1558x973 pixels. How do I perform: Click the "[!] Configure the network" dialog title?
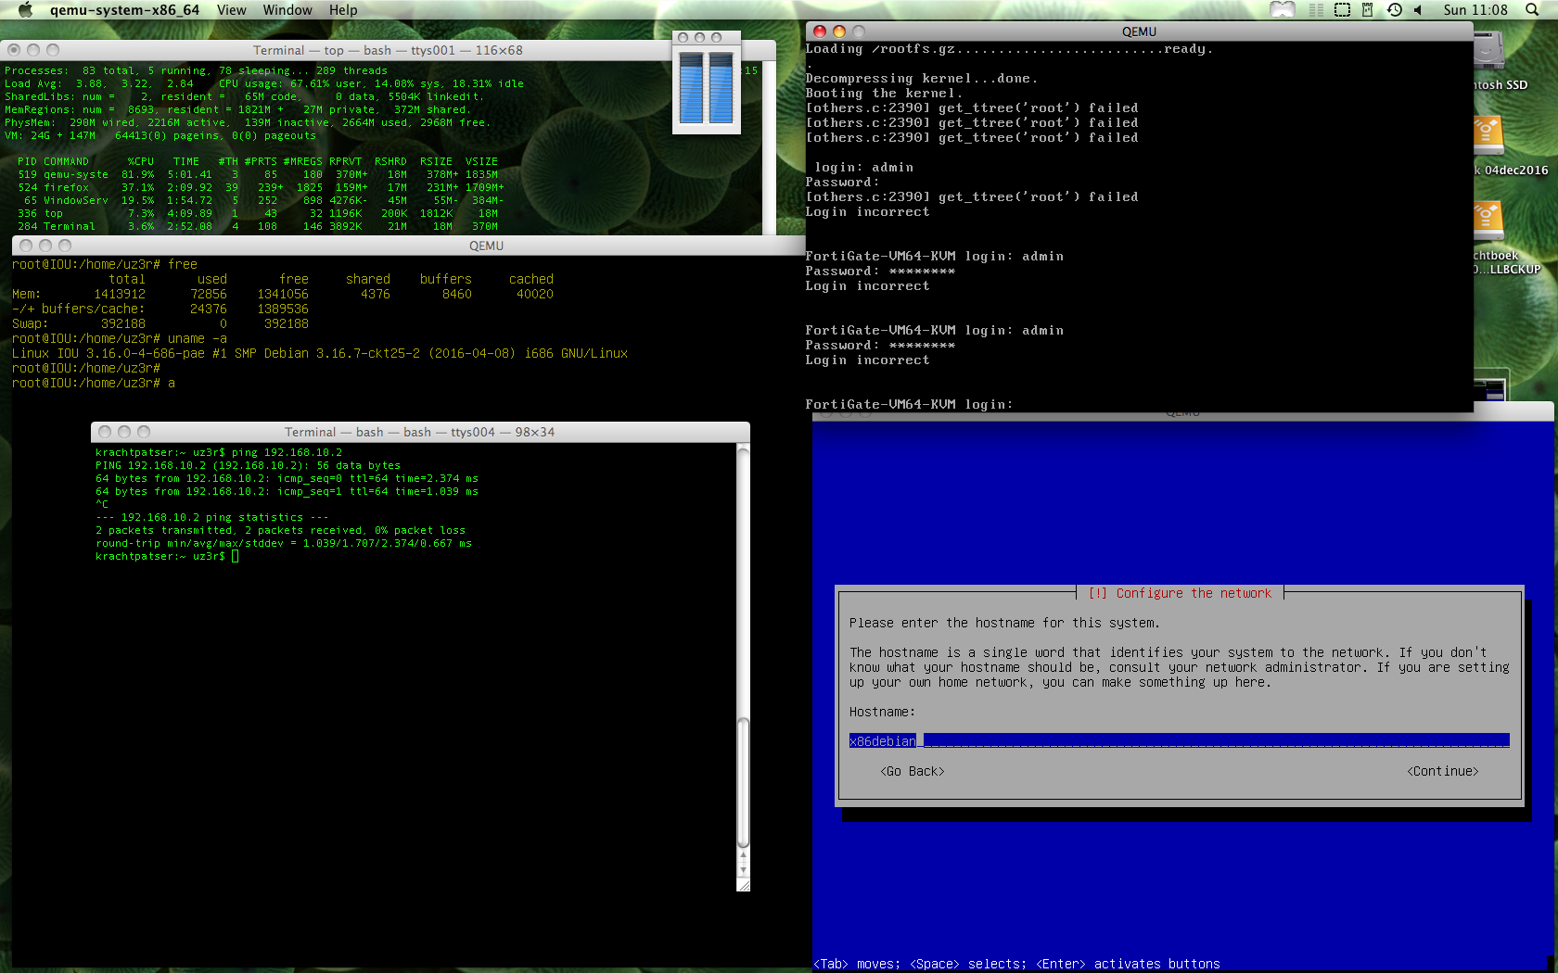(x=1180, y=593)
